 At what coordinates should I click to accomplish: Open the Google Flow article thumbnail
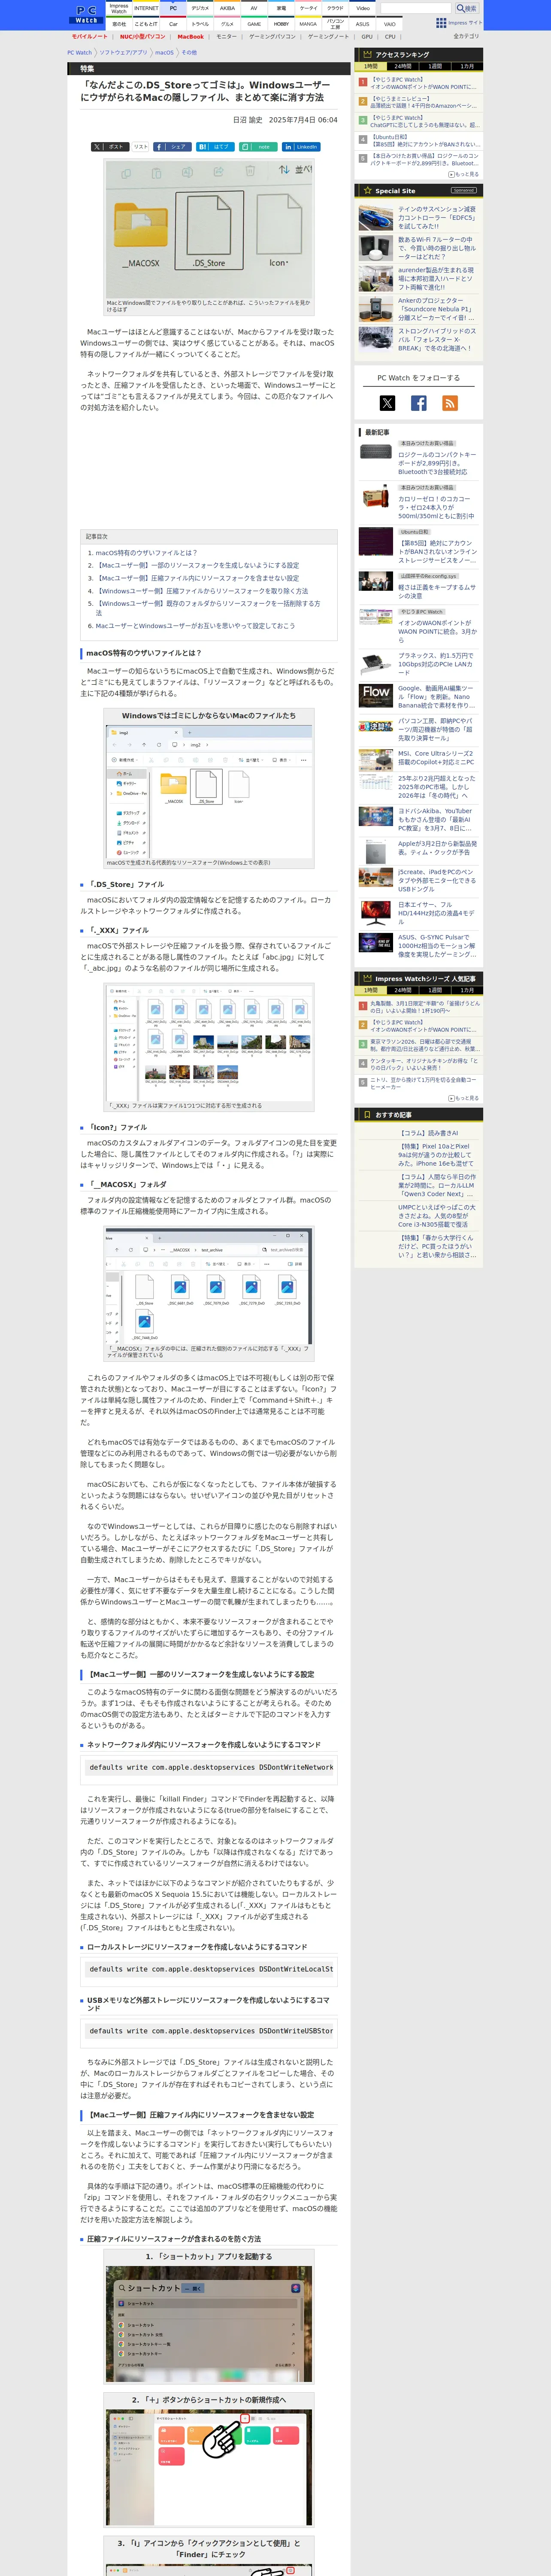pyautogui.click(x=376, y=695)
